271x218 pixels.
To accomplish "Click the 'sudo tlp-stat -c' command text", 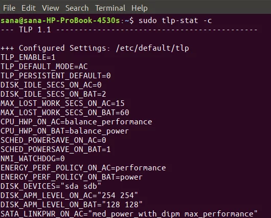I will click(175, 20).
